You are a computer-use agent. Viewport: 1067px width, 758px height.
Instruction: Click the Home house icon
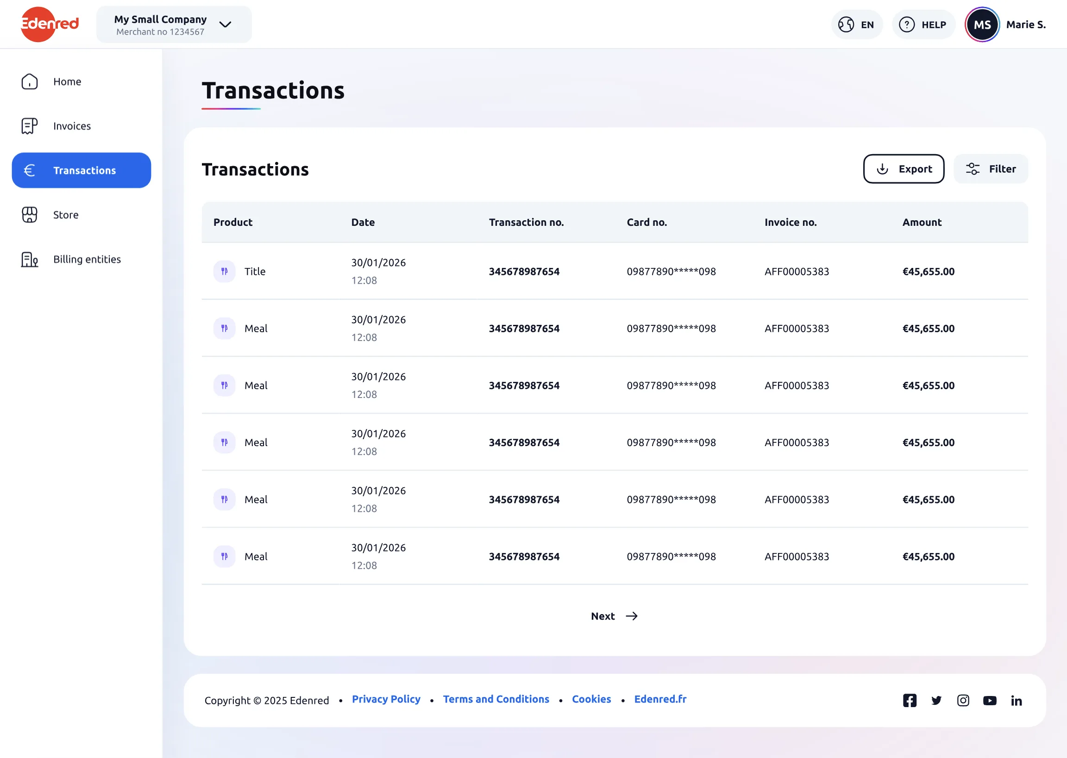[x=30, y=82]
